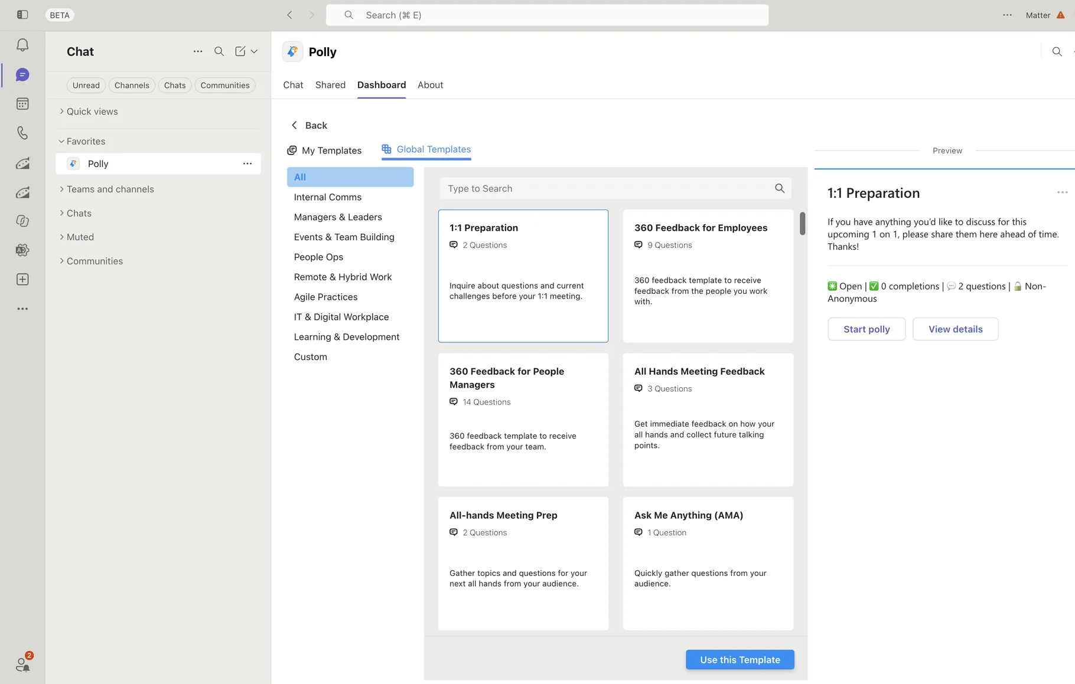Screen dimensions: 1075x684
Task: Filter chat list by Channels
Action: [x=132, y=85]
